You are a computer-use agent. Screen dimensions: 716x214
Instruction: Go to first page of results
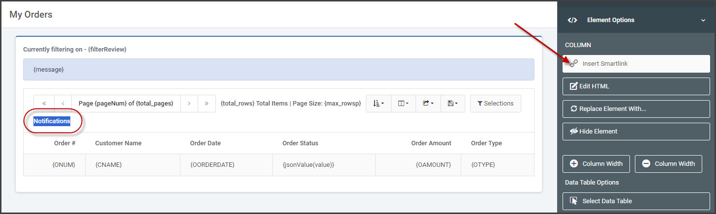tap(44, 104)
